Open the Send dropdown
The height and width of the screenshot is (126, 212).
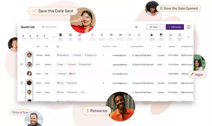click(155, 27)
